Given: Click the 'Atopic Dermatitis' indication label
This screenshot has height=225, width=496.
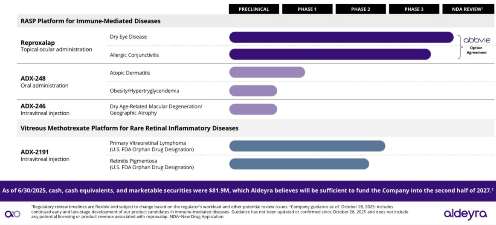Looking at the screenshot, I should click(x=130, y=73).
